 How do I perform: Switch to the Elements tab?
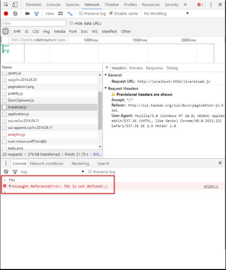[x=33, y=5]
